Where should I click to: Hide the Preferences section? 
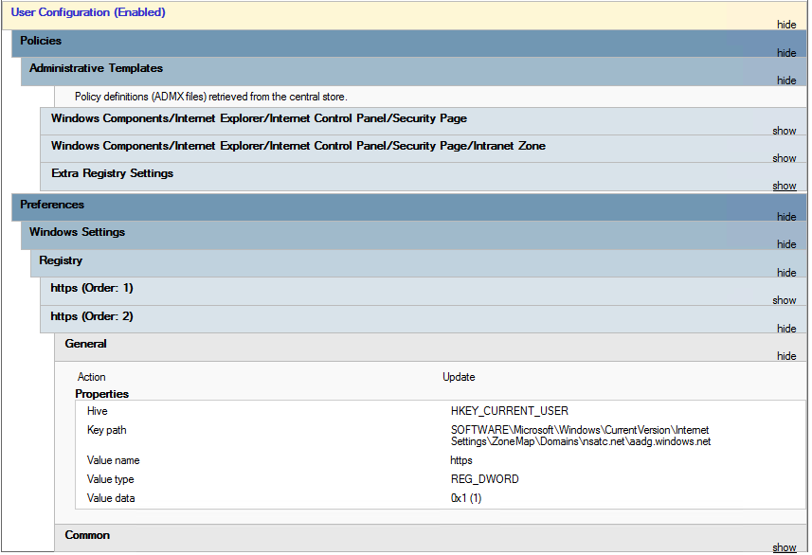click(785, 217)
